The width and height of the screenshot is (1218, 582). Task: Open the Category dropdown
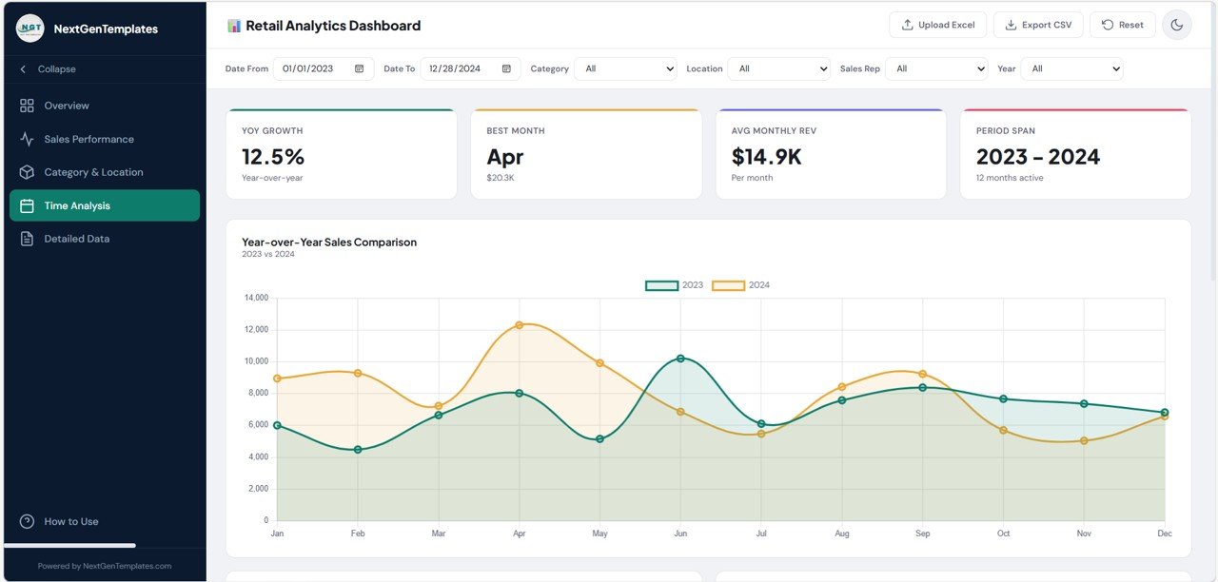pyautogui.click(x=625, y=68)
